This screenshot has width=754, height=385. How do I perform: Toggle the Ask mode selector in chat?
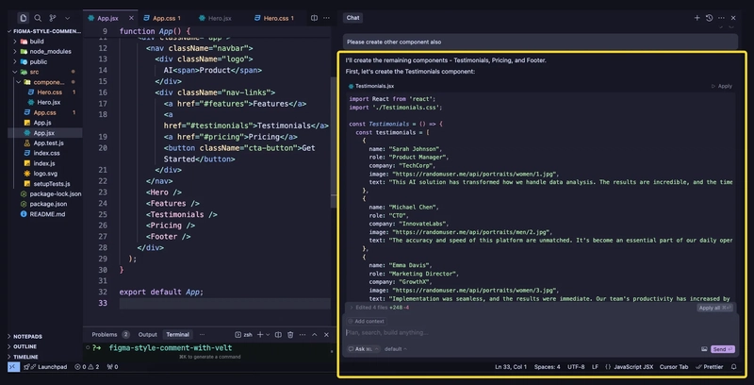363,349
